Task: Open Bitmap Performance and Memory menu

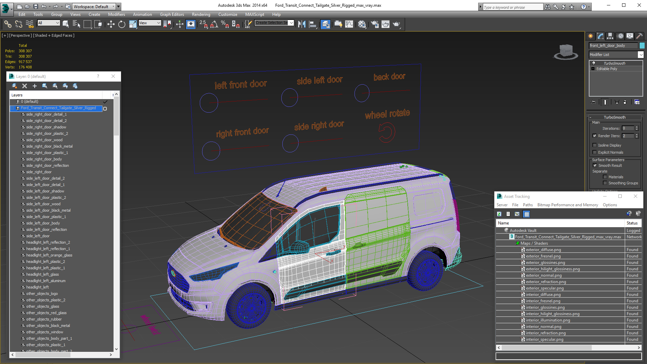Action: 567,205
